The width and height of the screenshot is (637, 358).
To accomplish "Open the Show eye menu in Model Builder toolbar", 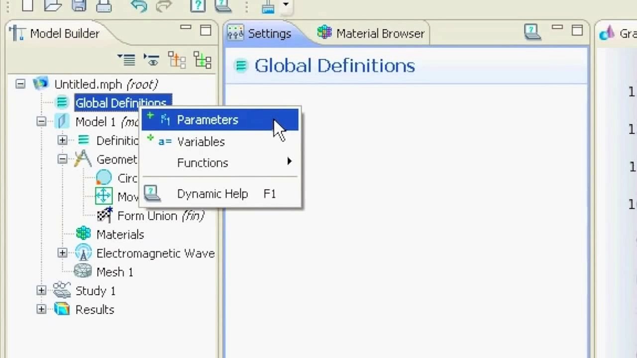I will tap(151, 60).
